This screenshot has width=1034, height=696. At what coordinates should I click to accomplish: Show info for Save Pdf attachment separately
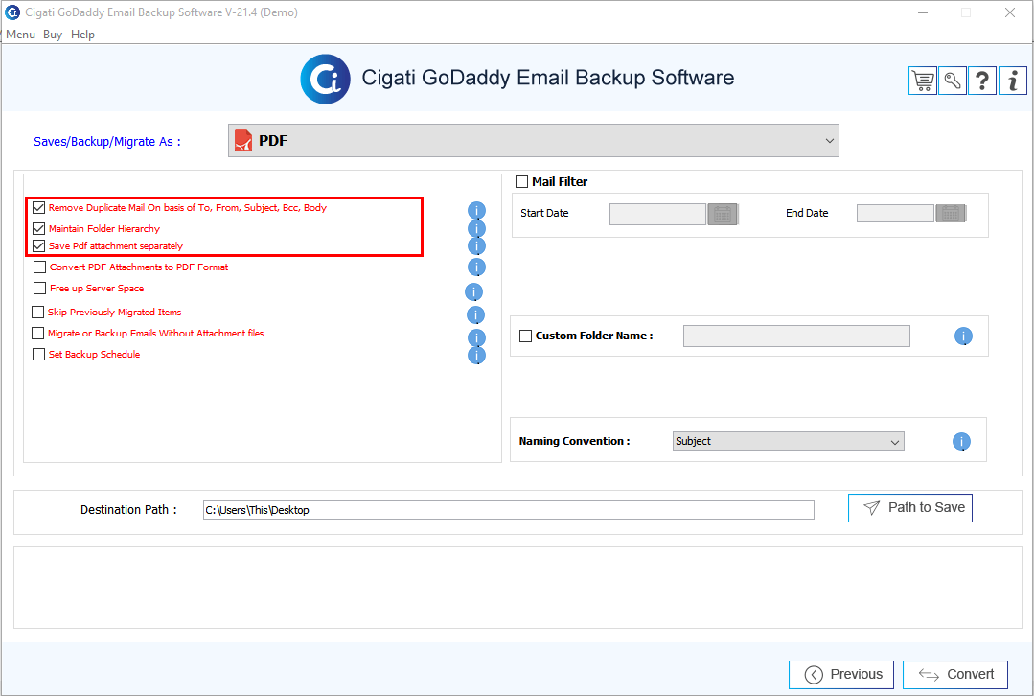point(476,246)
